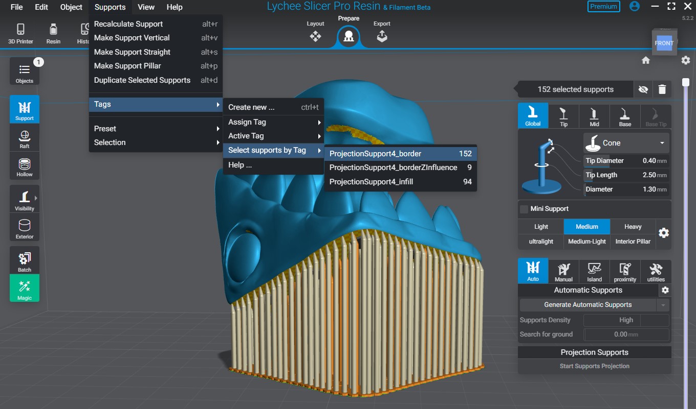
Task: Click the FRONT view cube
Action: click(664, 42)
